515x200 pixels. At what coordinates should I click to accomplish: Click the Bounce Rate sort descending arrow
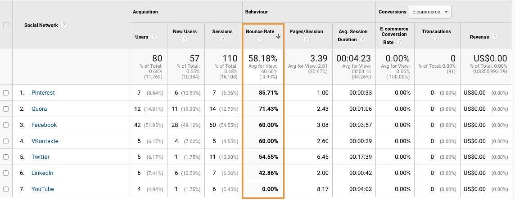click(278, 36)
